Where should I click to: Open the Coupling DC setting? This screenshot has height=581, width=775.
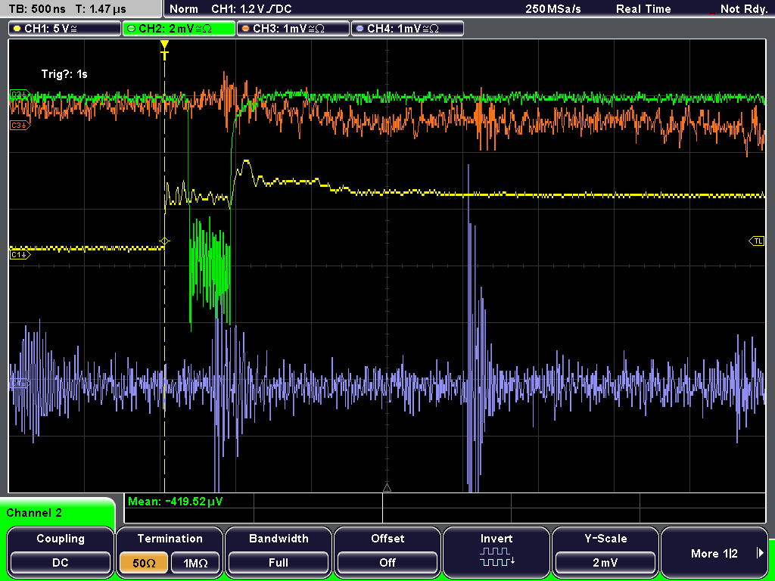(61, 551)
